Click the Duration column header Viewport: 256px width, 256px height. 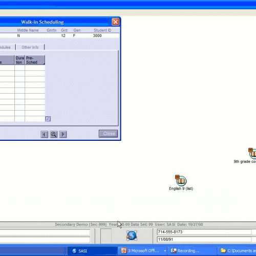(20, 60)
